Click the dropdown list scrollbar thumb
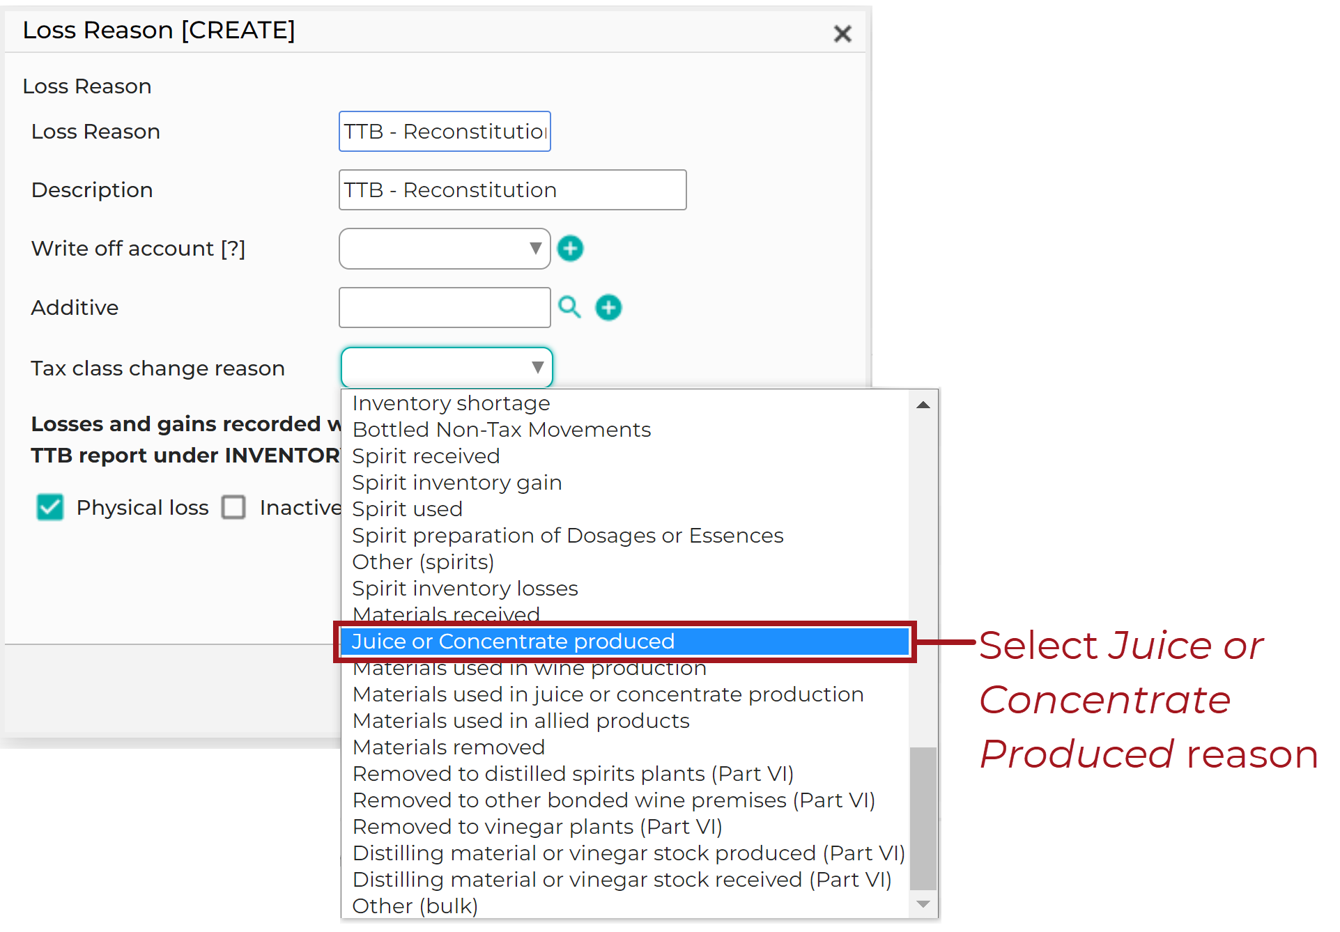 click(x=923, y=818)
